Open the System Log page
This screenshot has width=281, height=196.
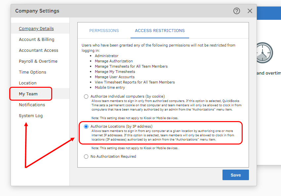pyautogui.click(x=31, y=116)
